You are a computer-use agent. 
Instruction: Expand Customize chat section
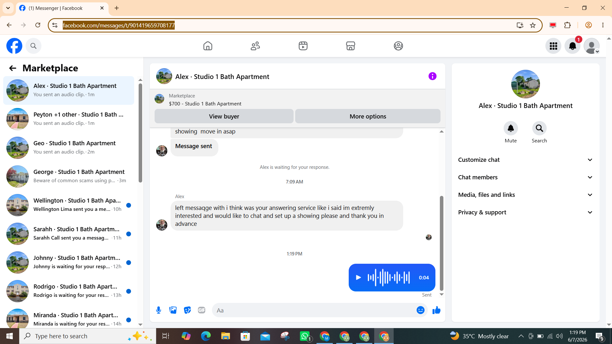pos(525,160)
